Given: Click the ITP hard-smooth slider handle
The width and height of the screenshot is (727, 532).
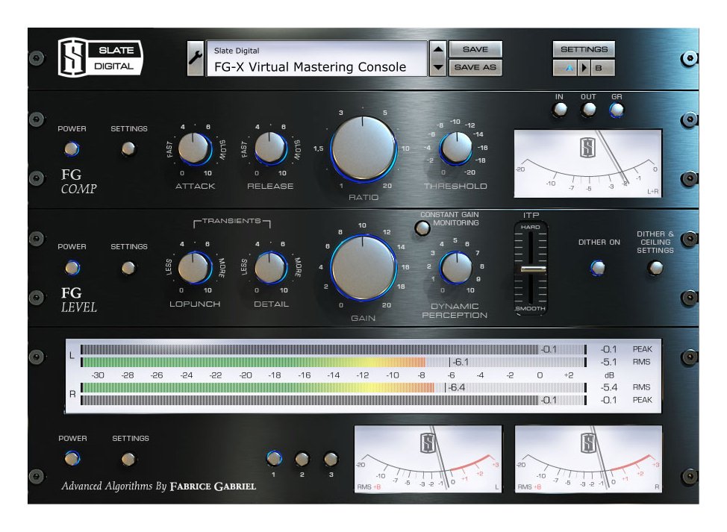Looking at the screenshot, I should point(533,269).
